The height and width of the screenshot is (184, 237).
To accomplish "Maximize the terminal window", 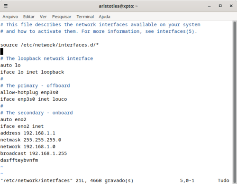I will pyautogui.click(x=220, y=6).
